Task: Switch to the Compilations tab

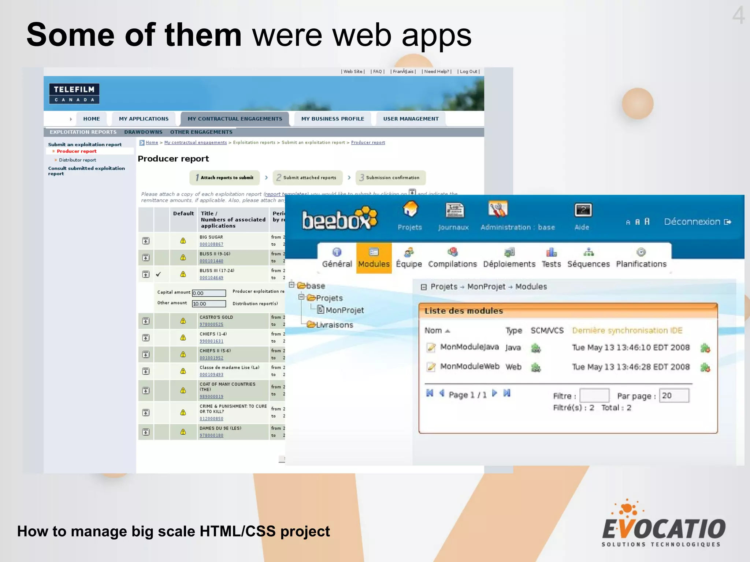Action: 452,258
